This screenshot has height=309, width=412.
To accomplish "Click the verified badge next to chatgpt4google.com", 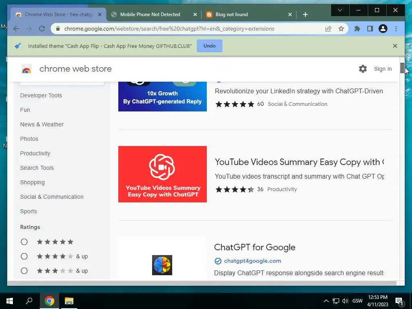I will click(x=218, y=261).
